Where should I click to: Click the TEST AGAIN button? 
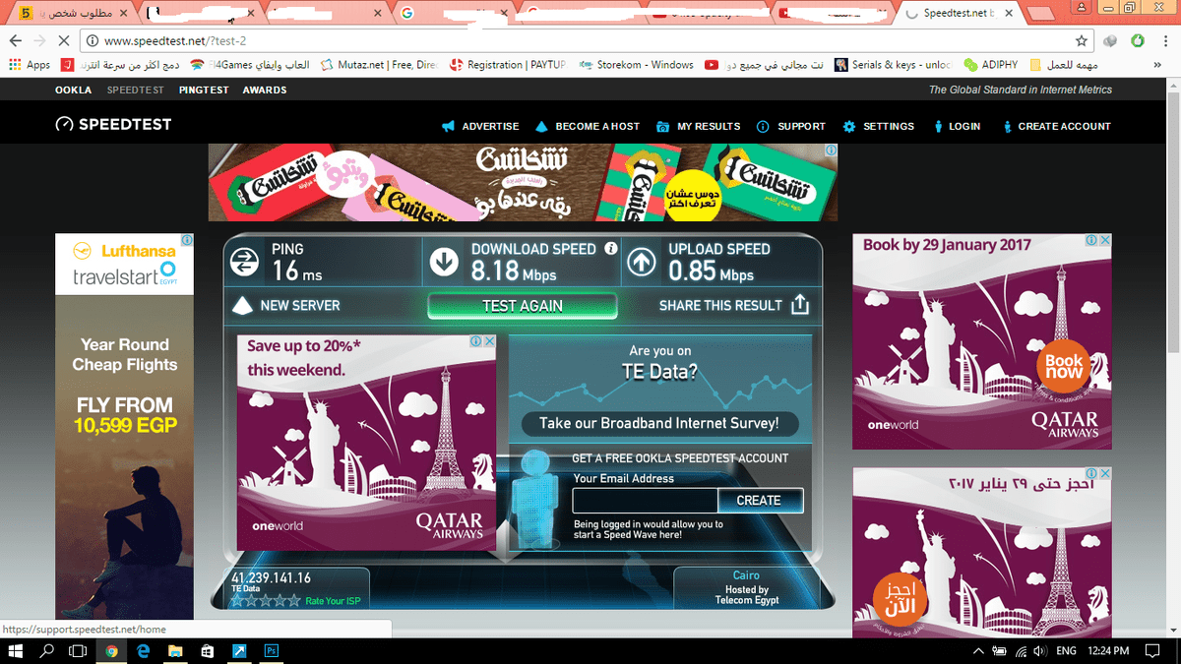(x=523, y=306)
